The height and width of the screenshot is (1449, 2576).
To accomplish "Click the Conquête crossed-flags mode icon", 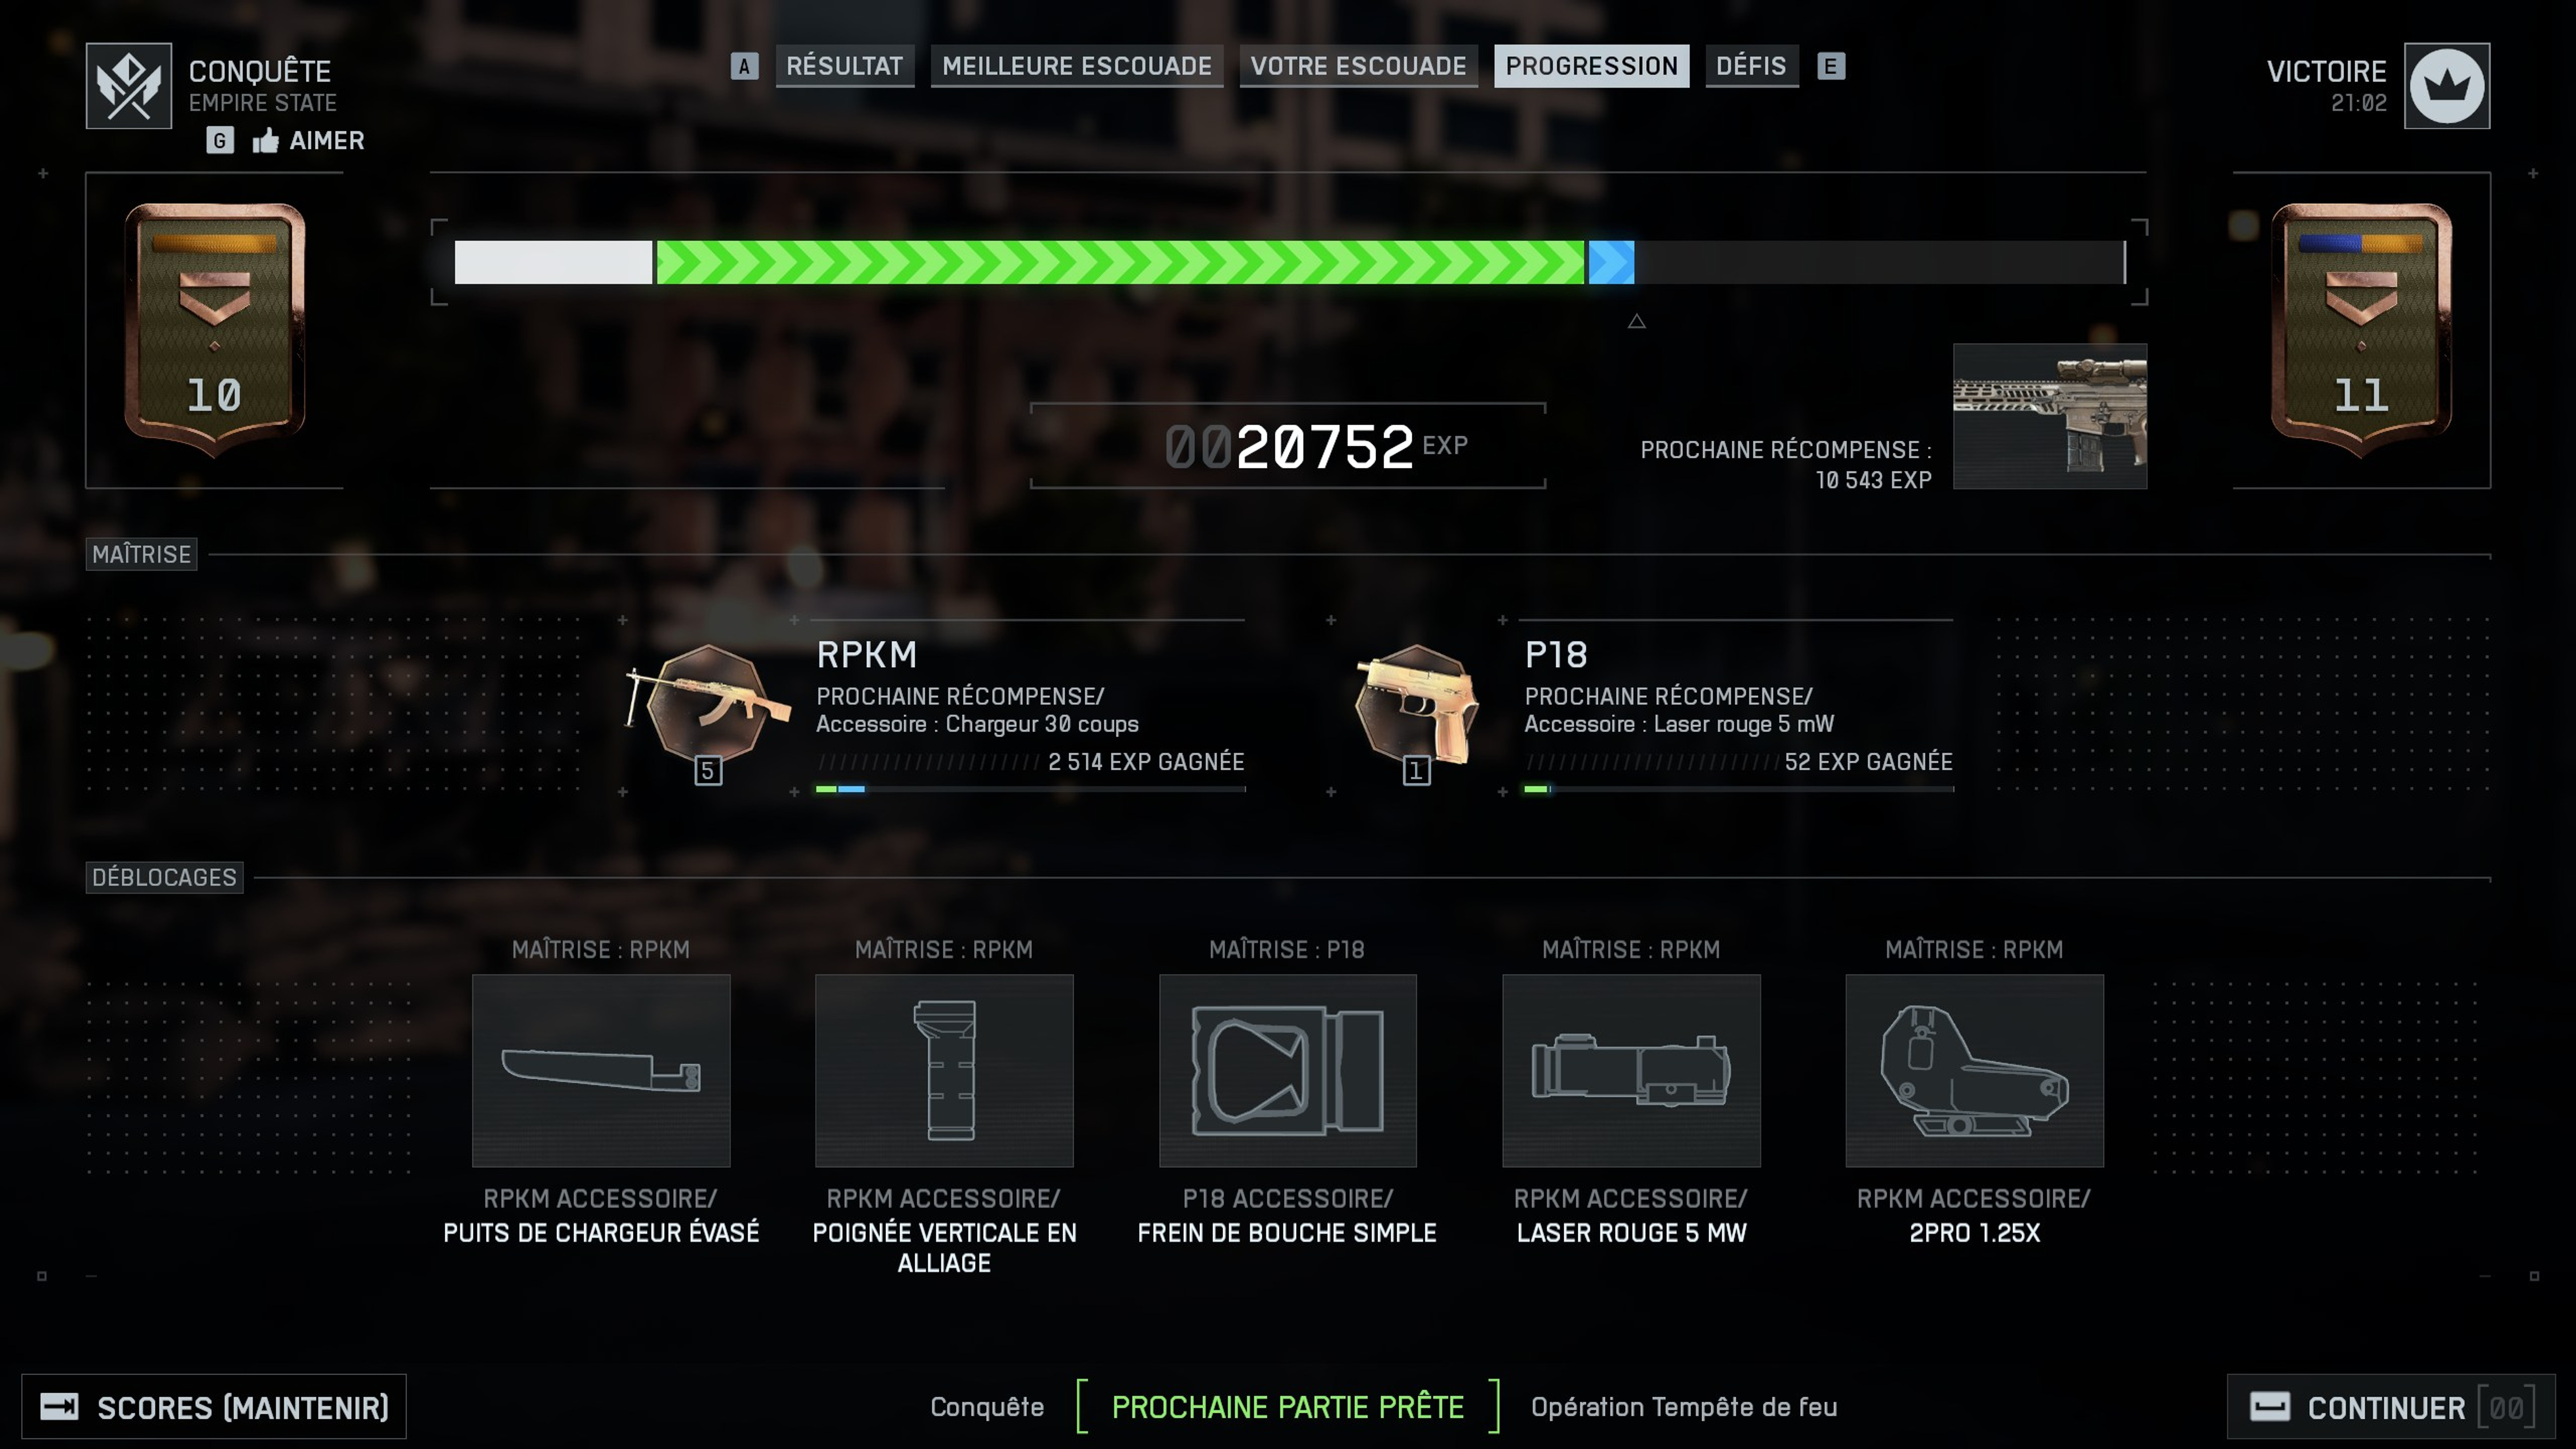I will click(129, 86).
